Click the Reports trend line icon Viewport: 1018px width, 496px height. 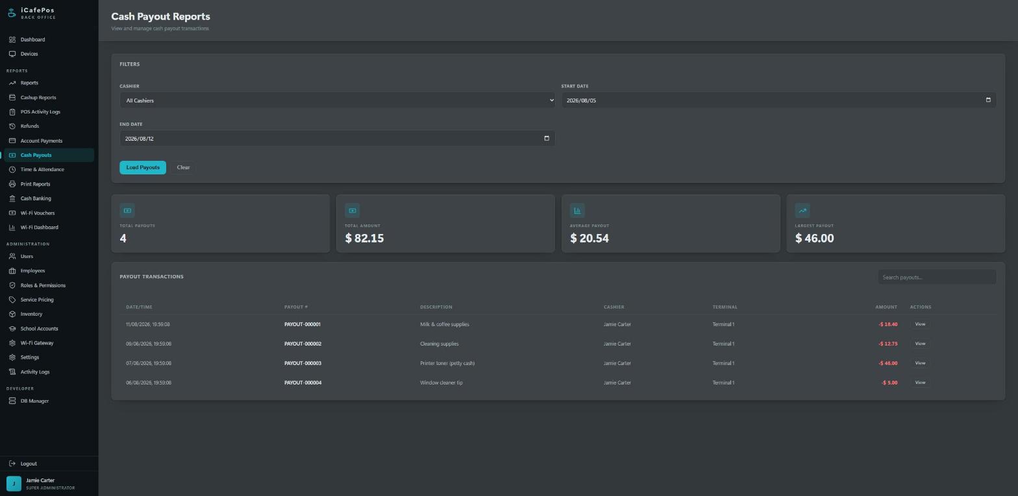[x=12, y=83]
